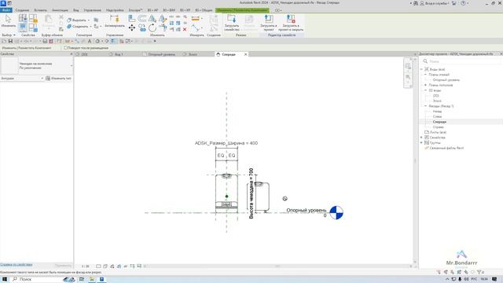Image resolution: width=503 pixels, height=283 pixels.
Task: Click the view scale 1:20 button
Action: point(86,266)
